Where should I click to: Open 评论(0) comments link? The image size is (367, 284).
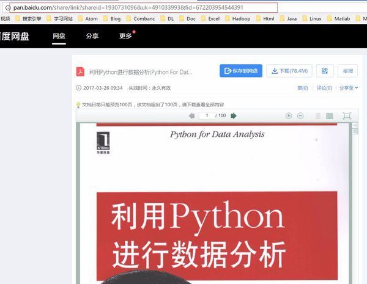point(324,88)
